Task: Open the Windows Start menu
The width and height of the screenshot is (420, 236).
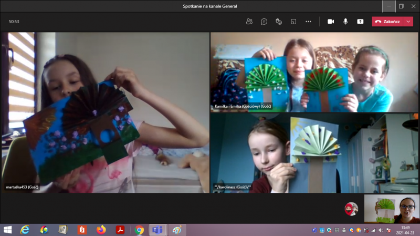Action: click(x=7, y=230)
